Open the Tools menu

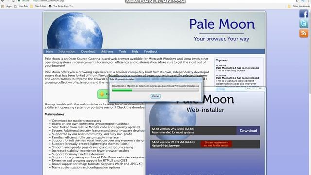122,51
